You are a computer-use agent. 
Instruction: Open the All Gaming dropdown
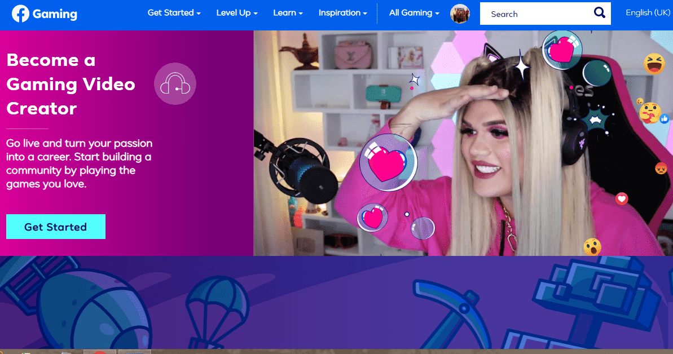(414, 13)
